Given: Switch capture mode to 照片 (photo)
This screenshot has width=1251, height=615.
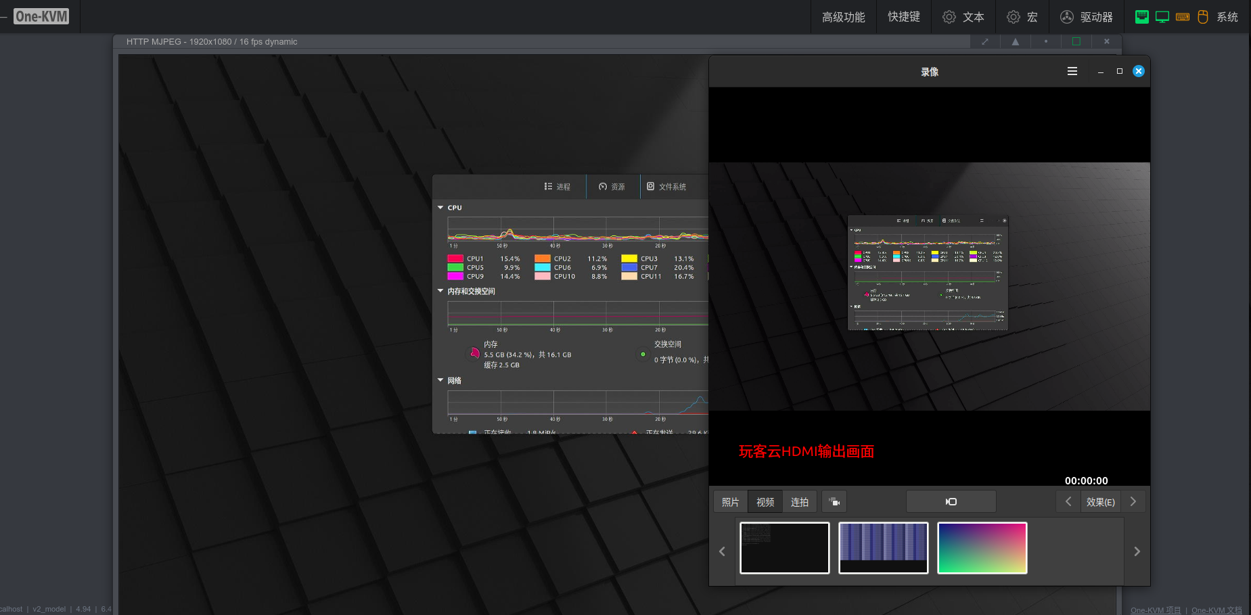Looking at the screenshot, I should pyautogui.click(x=731, y=502).
